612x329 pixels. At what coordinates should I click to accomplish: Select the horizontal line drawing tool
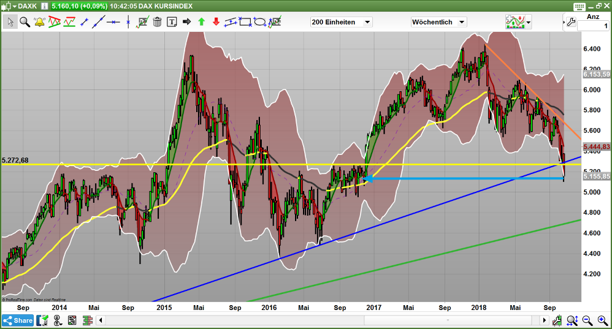(113, 22)
